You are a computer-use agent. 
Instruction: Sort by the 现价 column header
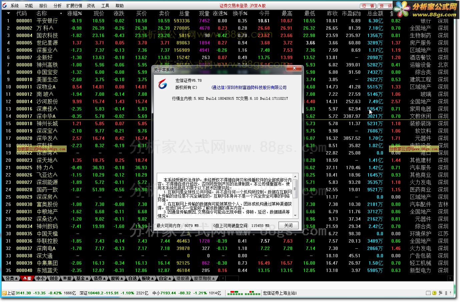point(99,13)
